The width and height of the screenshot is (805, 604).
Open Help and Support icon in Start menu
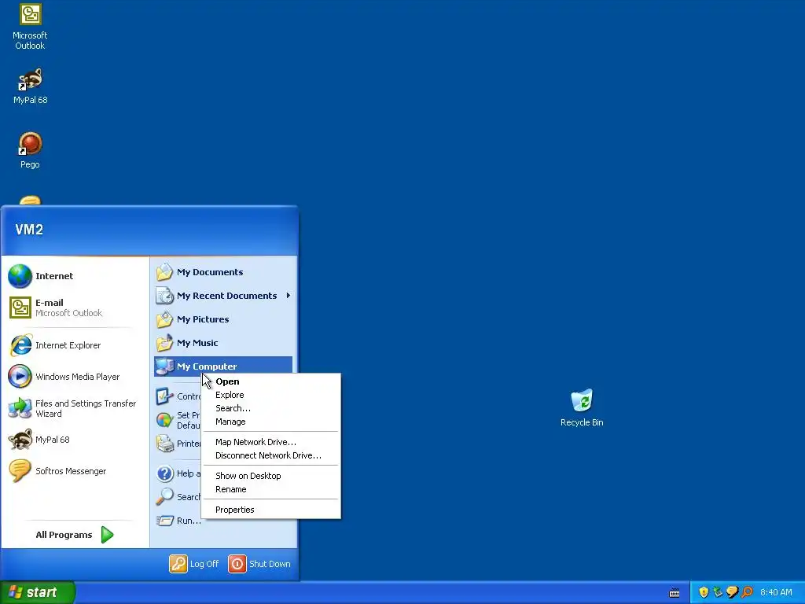point(164,473)
